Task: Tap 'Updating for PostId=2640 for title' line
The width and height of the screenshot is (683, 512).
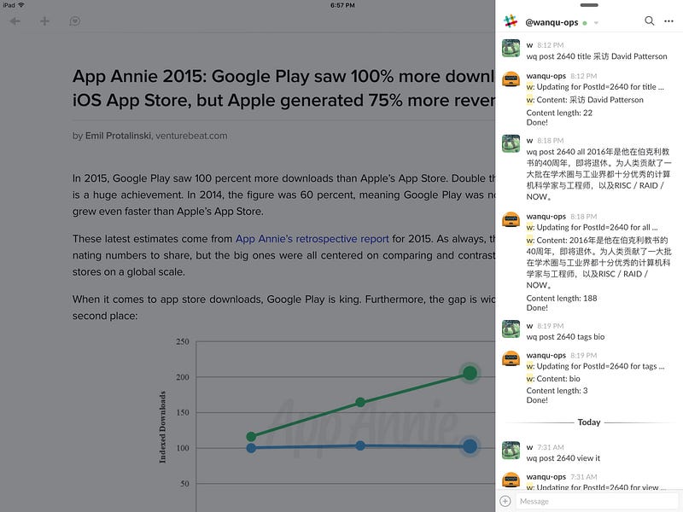Action: [x=595, y=87]
